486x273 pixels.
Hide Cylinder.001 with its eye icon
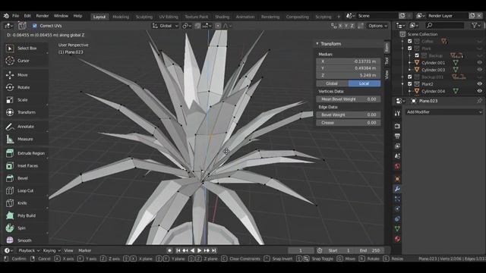[x=479, y=62]
